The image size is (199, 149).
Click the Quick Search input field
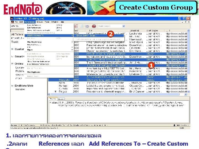(110, 26)
